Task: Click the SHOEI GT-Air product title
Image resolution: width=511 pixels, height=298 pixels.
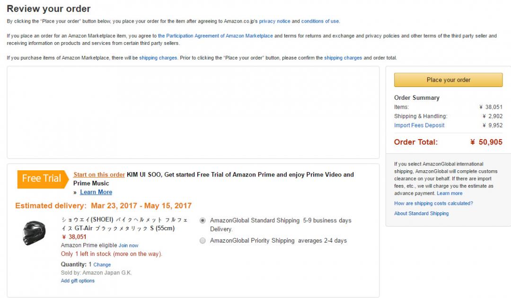Action: coord(124,224)
